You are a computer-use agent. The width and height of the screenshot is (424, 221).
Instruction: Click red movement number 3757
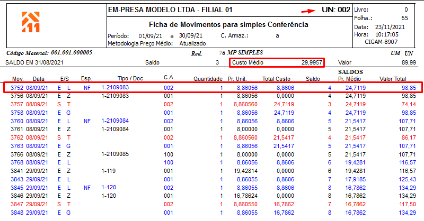tap(17, 104)
